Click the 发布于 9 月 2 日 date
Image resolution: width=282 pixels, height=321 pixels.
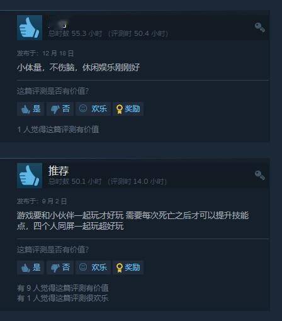tap(42, 201)
